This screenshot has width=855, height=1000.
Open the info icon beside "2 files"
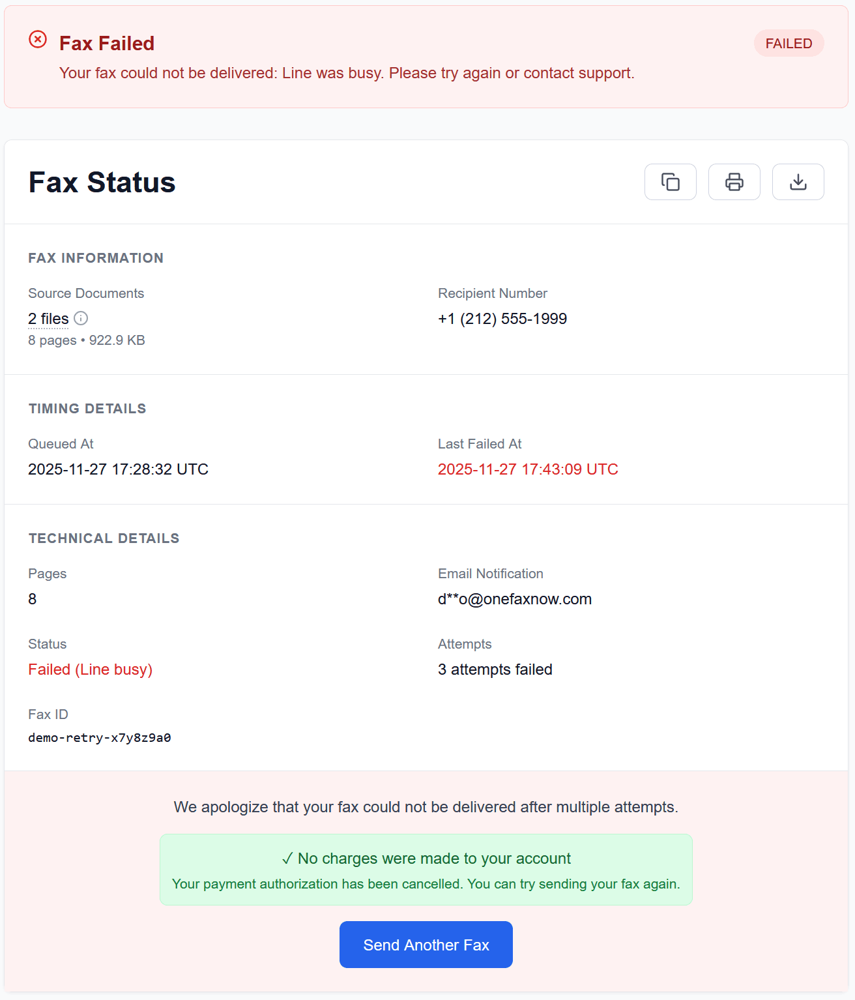(x=81, y=319)
